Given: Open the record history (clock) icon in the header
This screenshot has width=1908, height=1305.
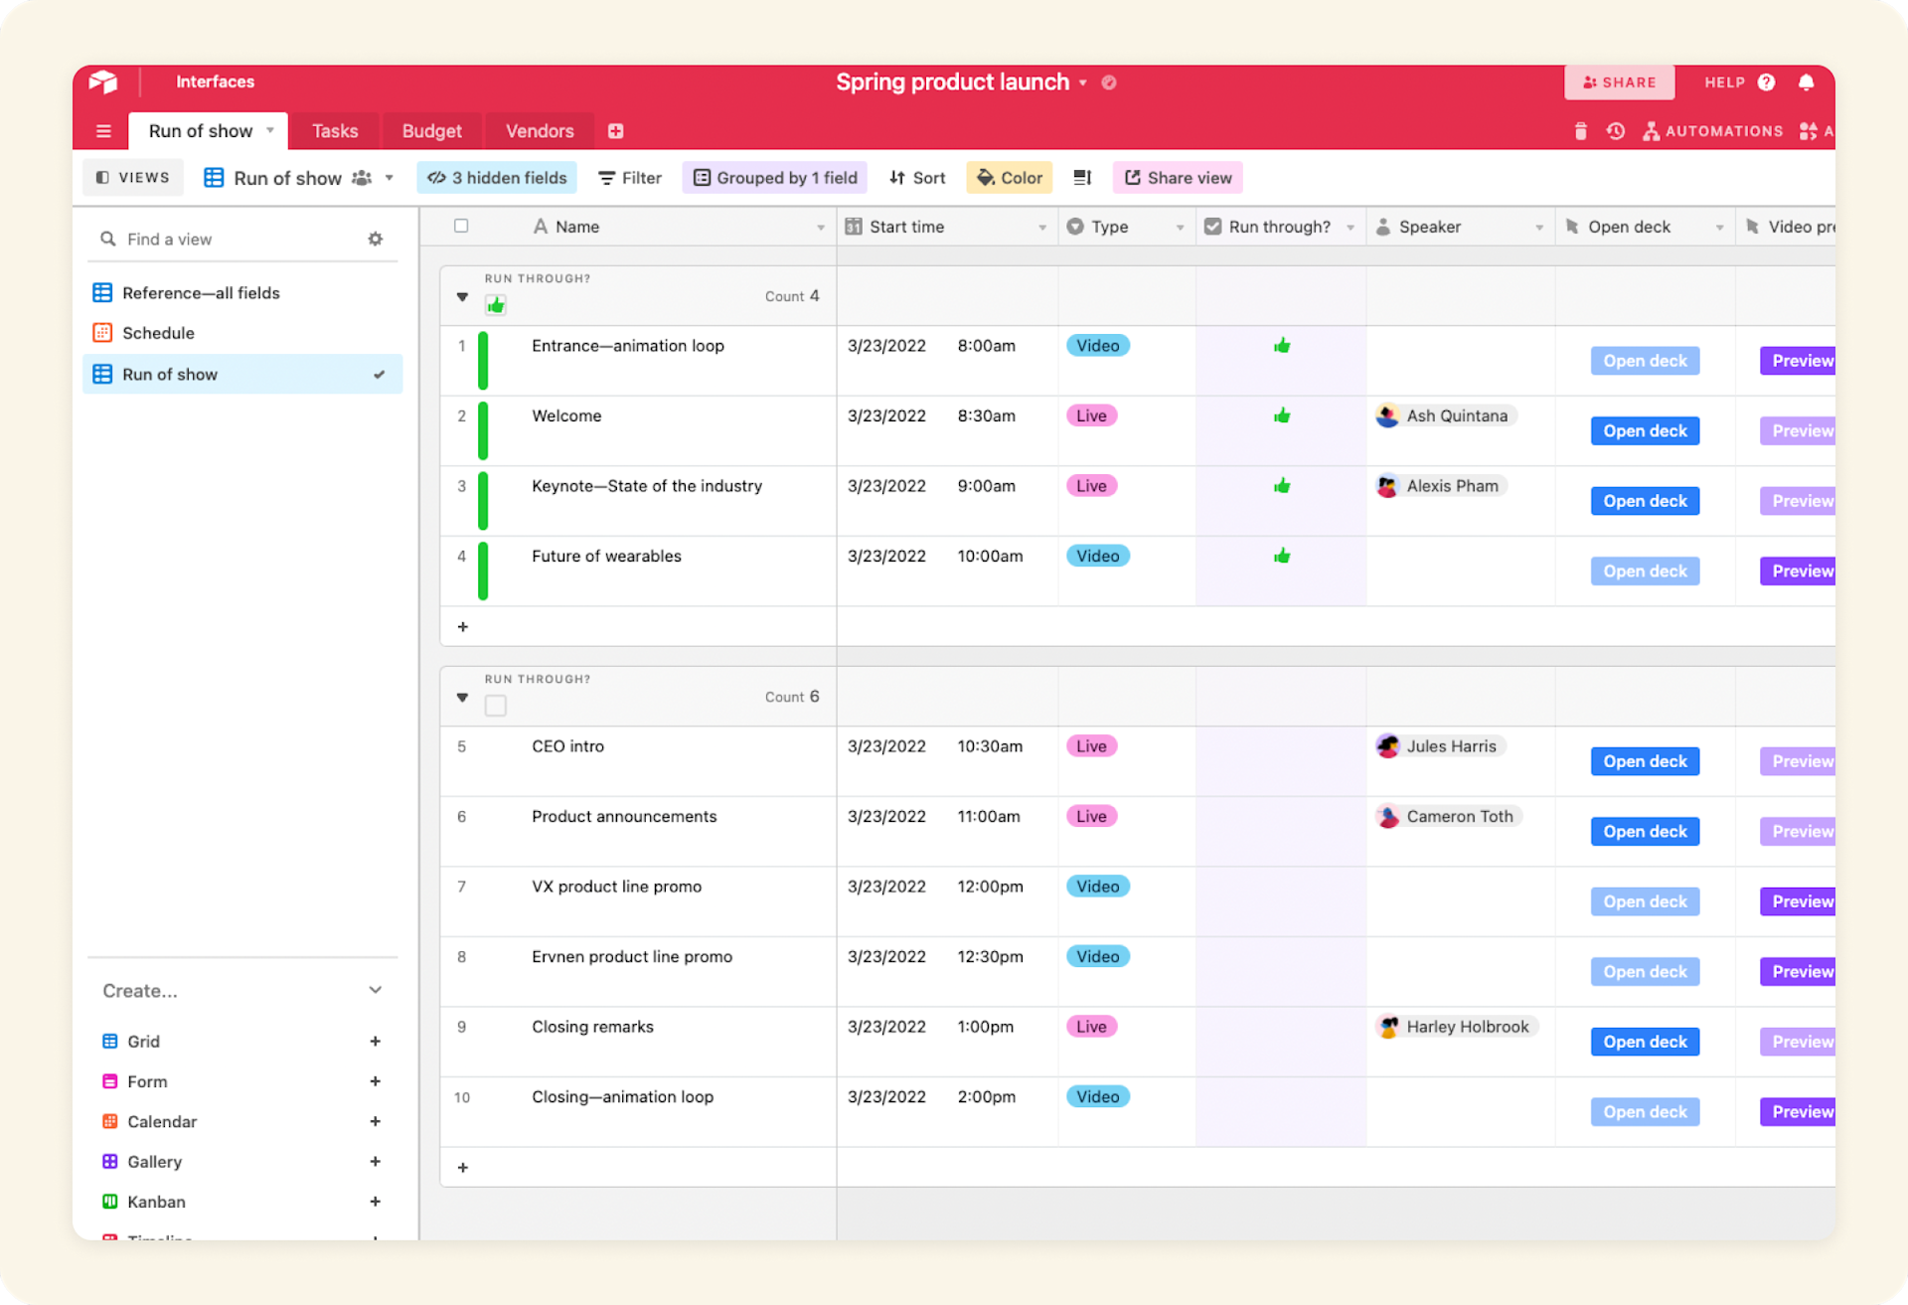Looking at the screenshot, I should [1615, 130].
